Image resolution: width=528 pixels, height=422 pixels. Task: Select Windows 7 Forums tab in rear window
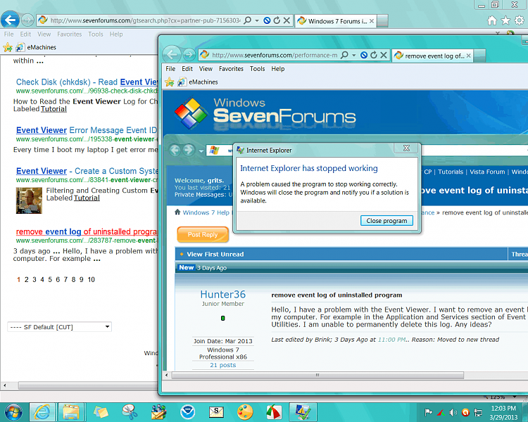pyautogui.click(x=335, y=21)
